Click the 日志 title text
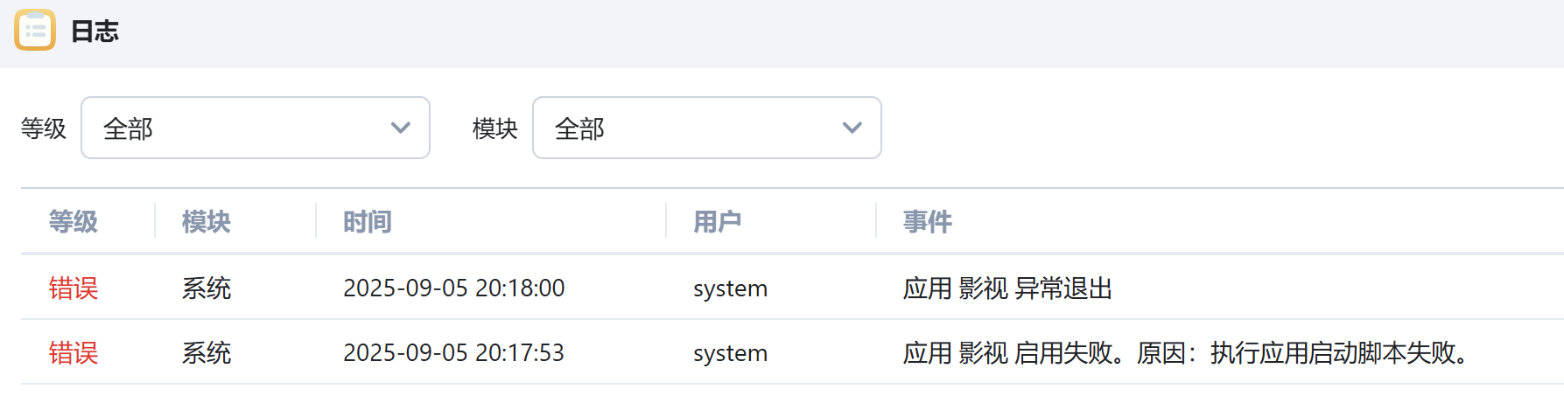Image resolution: width=1564 pixels, height=396 pixels. pyautogui.click(x=95, y=31)
